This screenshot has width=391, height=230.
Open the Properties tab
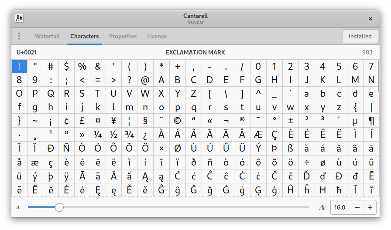tap(123, 36)
